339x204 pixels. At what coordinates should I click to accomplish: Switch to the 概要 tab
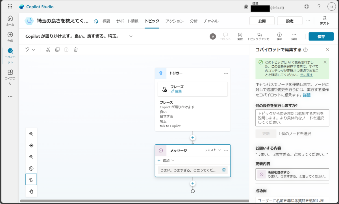pos(106,21)
